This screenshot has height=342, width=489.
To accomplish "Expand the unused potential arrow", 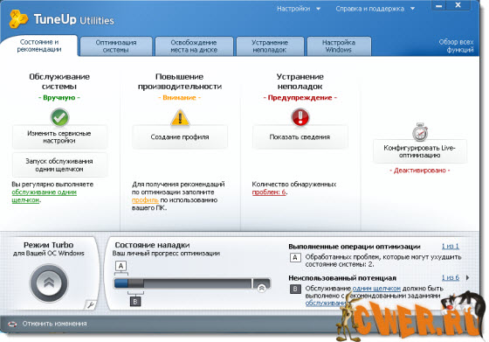I will pos(467,277).
